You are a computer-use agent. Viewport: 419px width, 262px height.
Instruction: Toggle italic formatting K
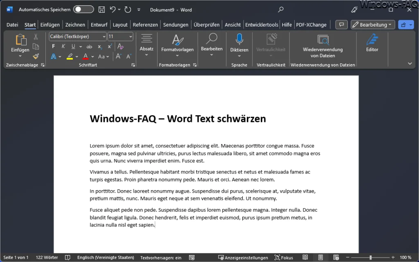click(63, 47)
